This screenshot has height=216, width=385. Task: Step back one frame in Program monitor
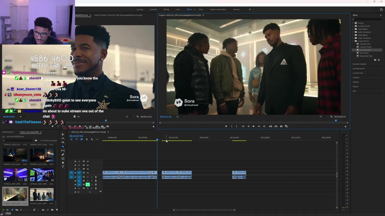point(248,126)
